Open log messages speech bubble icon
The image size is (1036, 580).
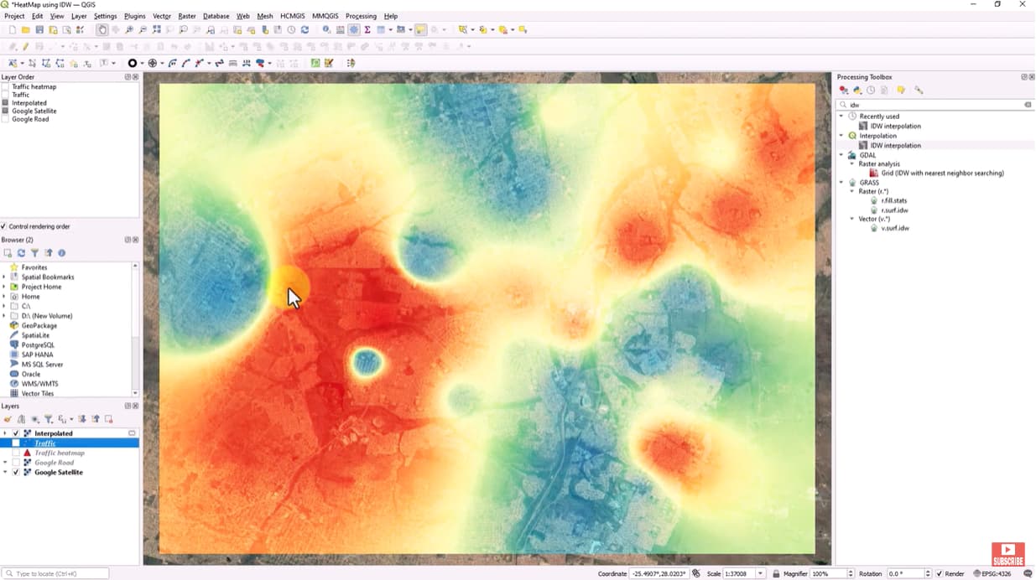tap(1028, 574)
